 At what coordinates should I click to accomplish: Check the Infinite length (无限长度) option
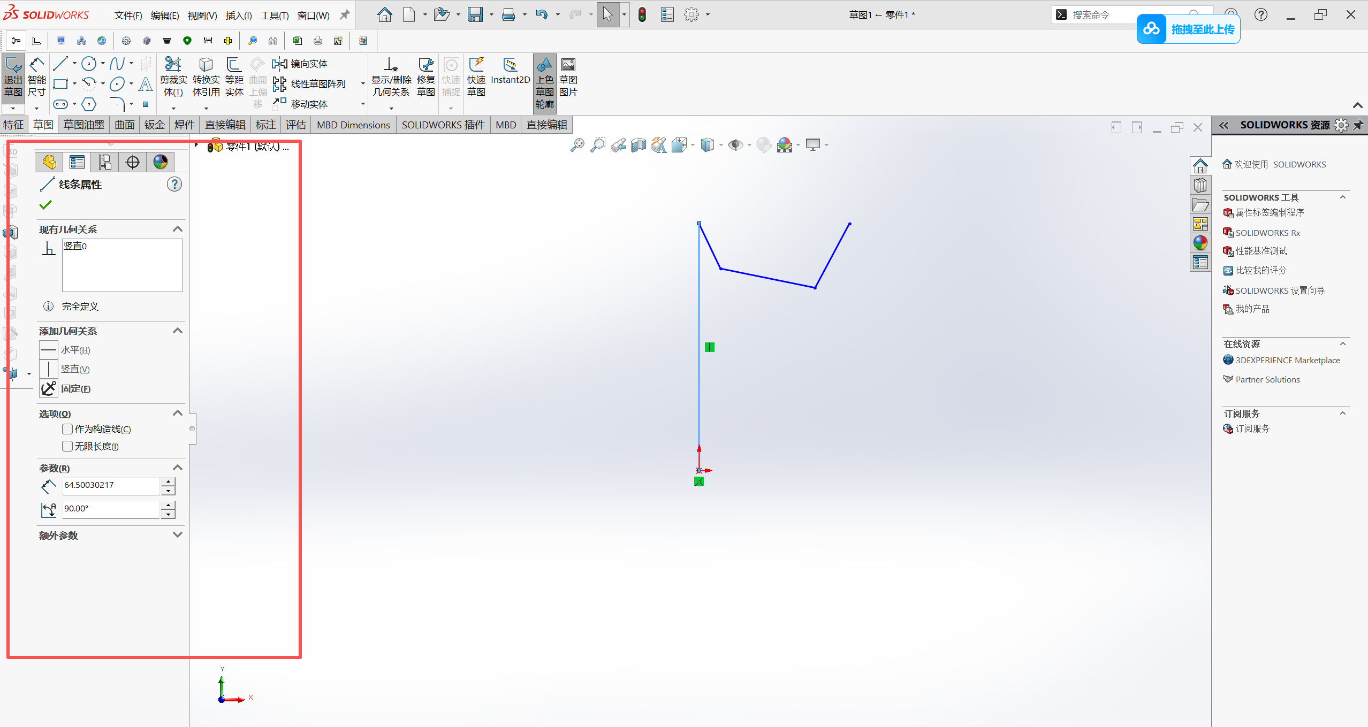pos(67,446)
